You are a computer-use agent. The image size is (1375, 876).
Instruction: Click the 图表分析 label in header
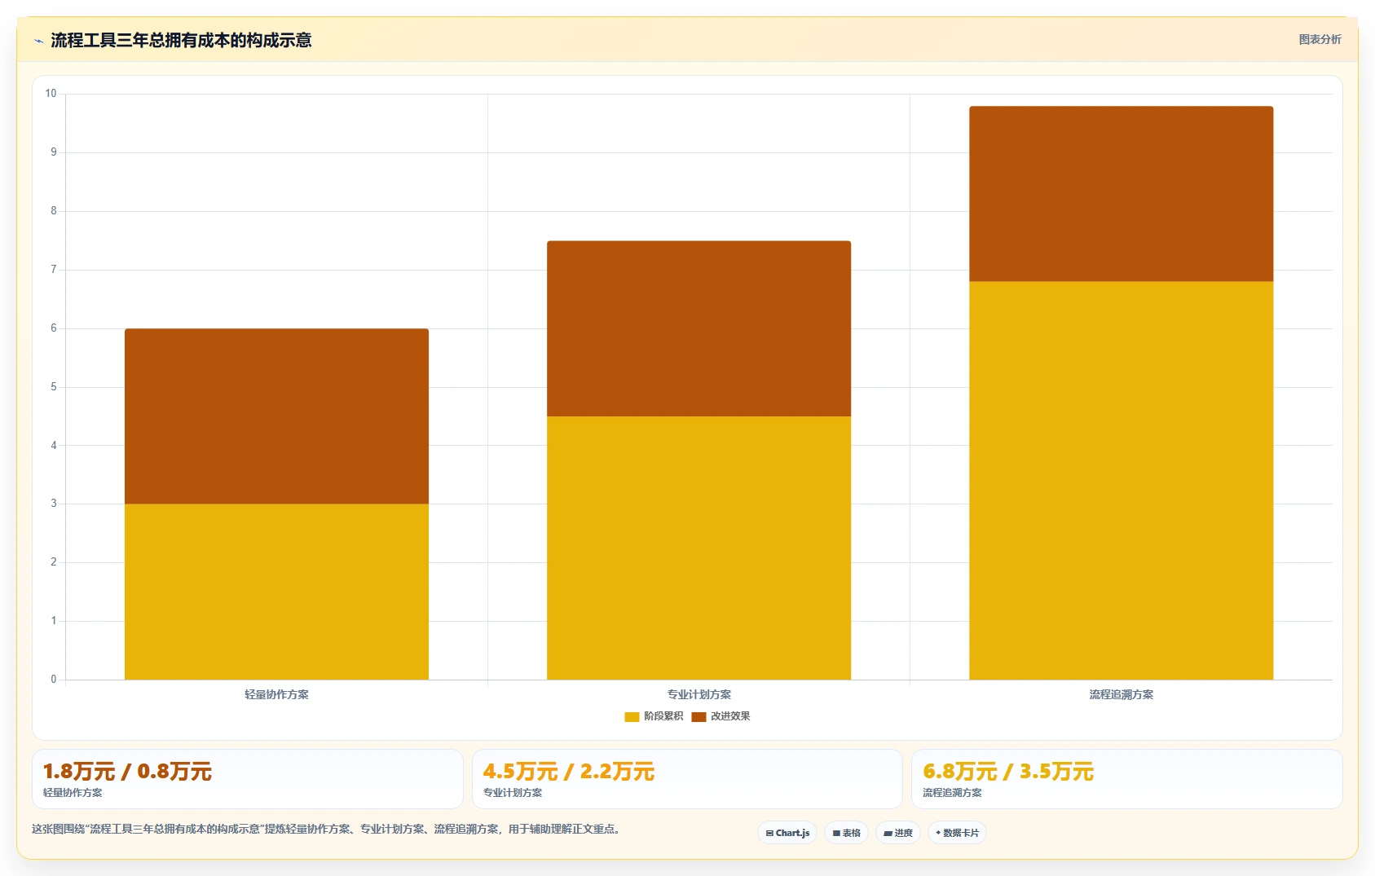(x=1320, y=39)
